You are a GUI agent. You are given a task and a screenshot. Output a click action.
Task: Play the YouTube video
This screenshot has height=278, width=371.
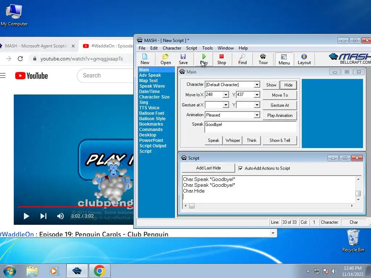26,216
